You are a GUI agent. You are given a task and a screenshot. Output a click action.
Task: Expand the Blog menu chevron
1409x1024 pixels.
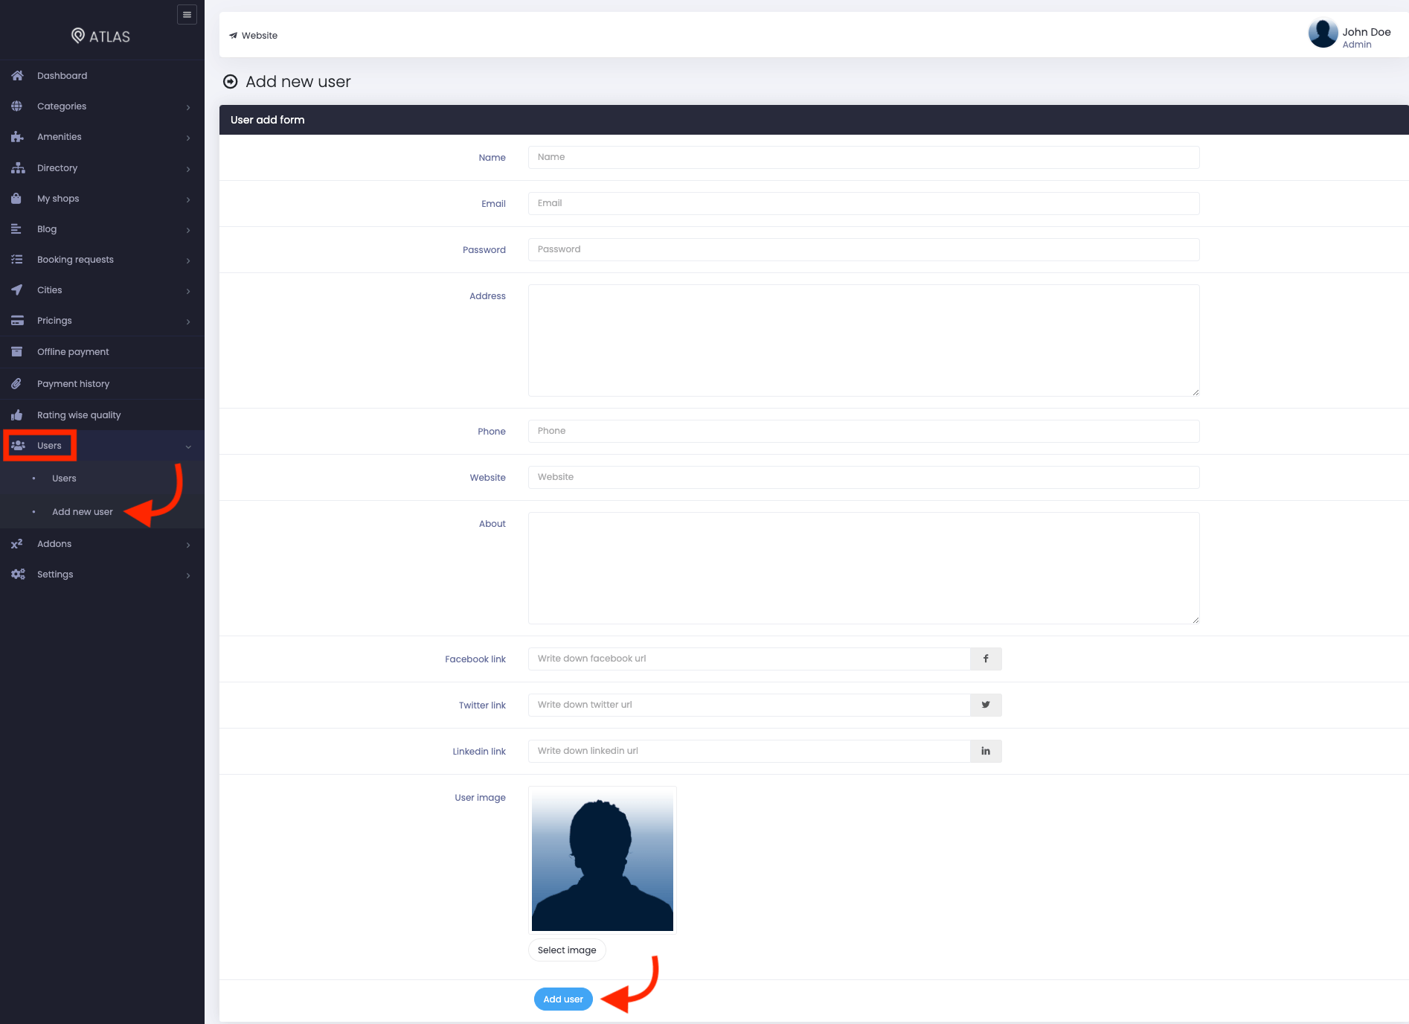(188, 230)
